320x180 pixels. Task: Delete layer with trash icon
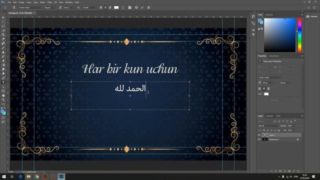[298, 171]
